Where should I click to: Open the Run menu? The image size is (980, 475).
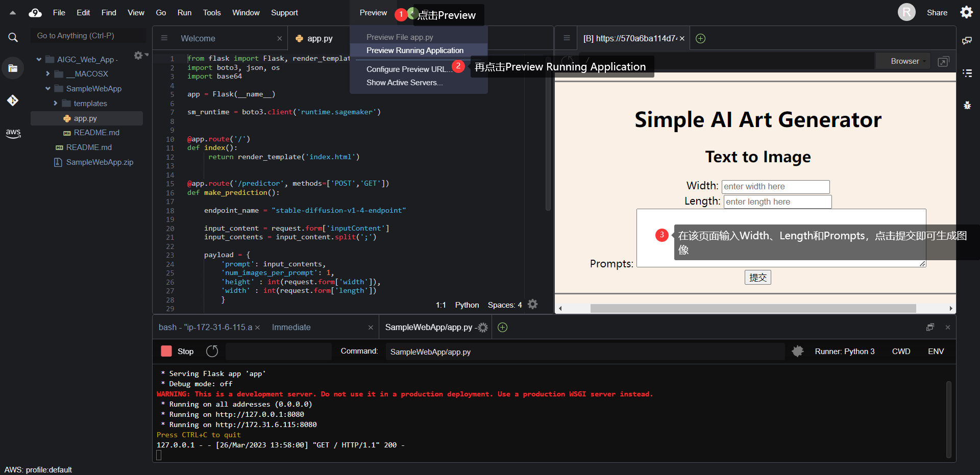[184, 13]
